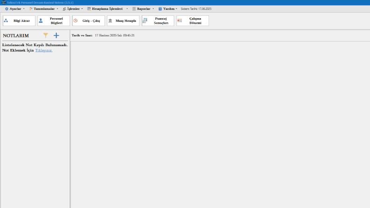Follow the Tıklayınız link to add note
Viewport: 370px width, 208px height.
(44, 50)
